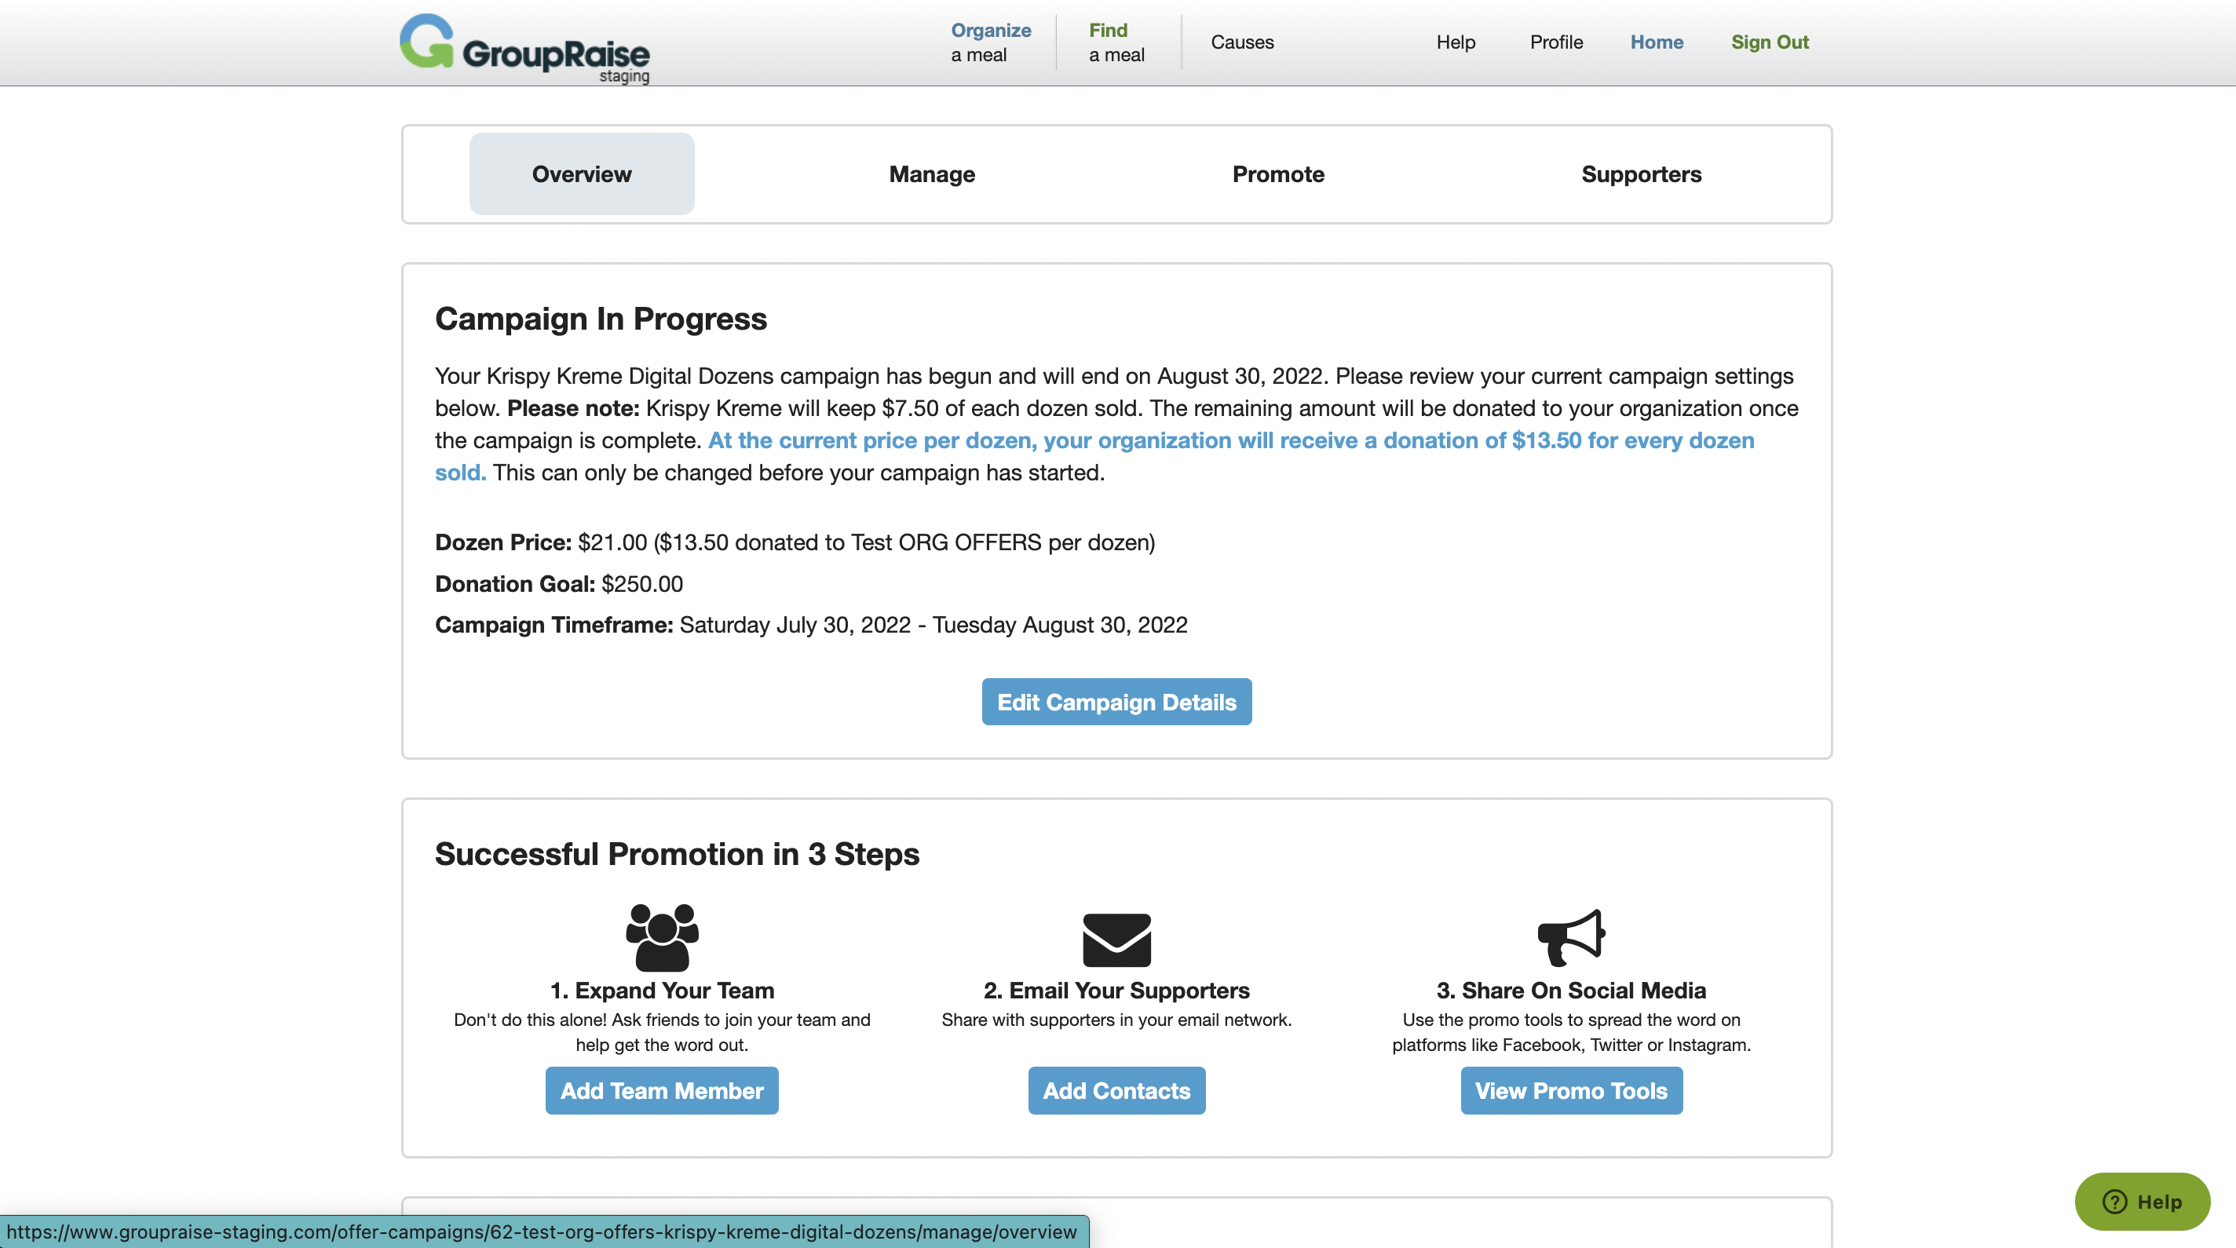Click the '2. Email Your Supporters' title

pyautogui.click(x=1116, y=991)
